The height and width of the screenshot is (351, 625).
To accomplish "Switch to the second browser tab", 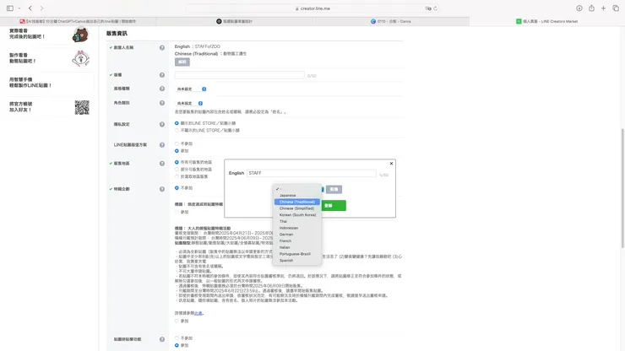I will 235,21.
